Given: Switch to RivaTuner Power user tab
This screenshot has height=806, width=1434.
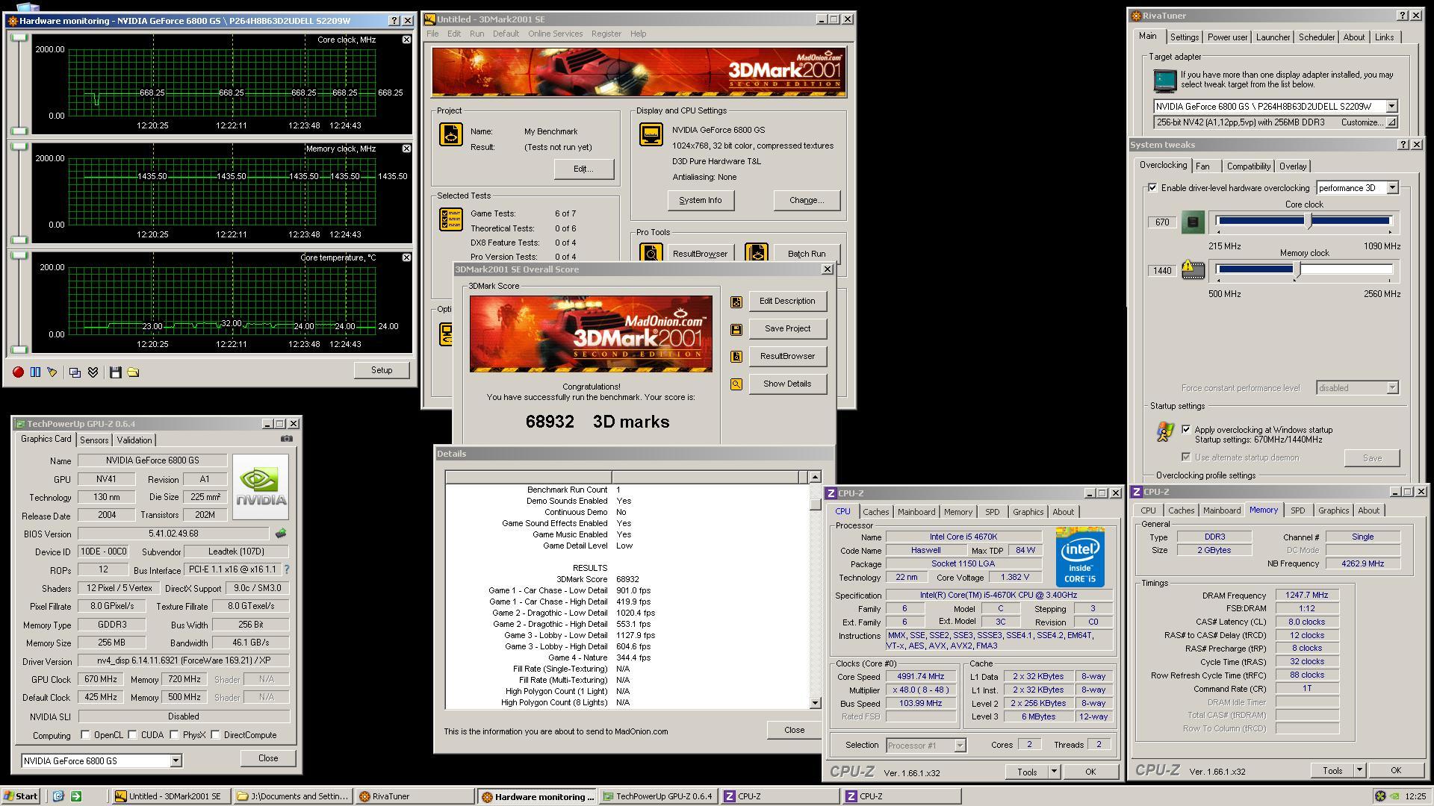Looking at the screenshot, I should tap(1227, 37).
